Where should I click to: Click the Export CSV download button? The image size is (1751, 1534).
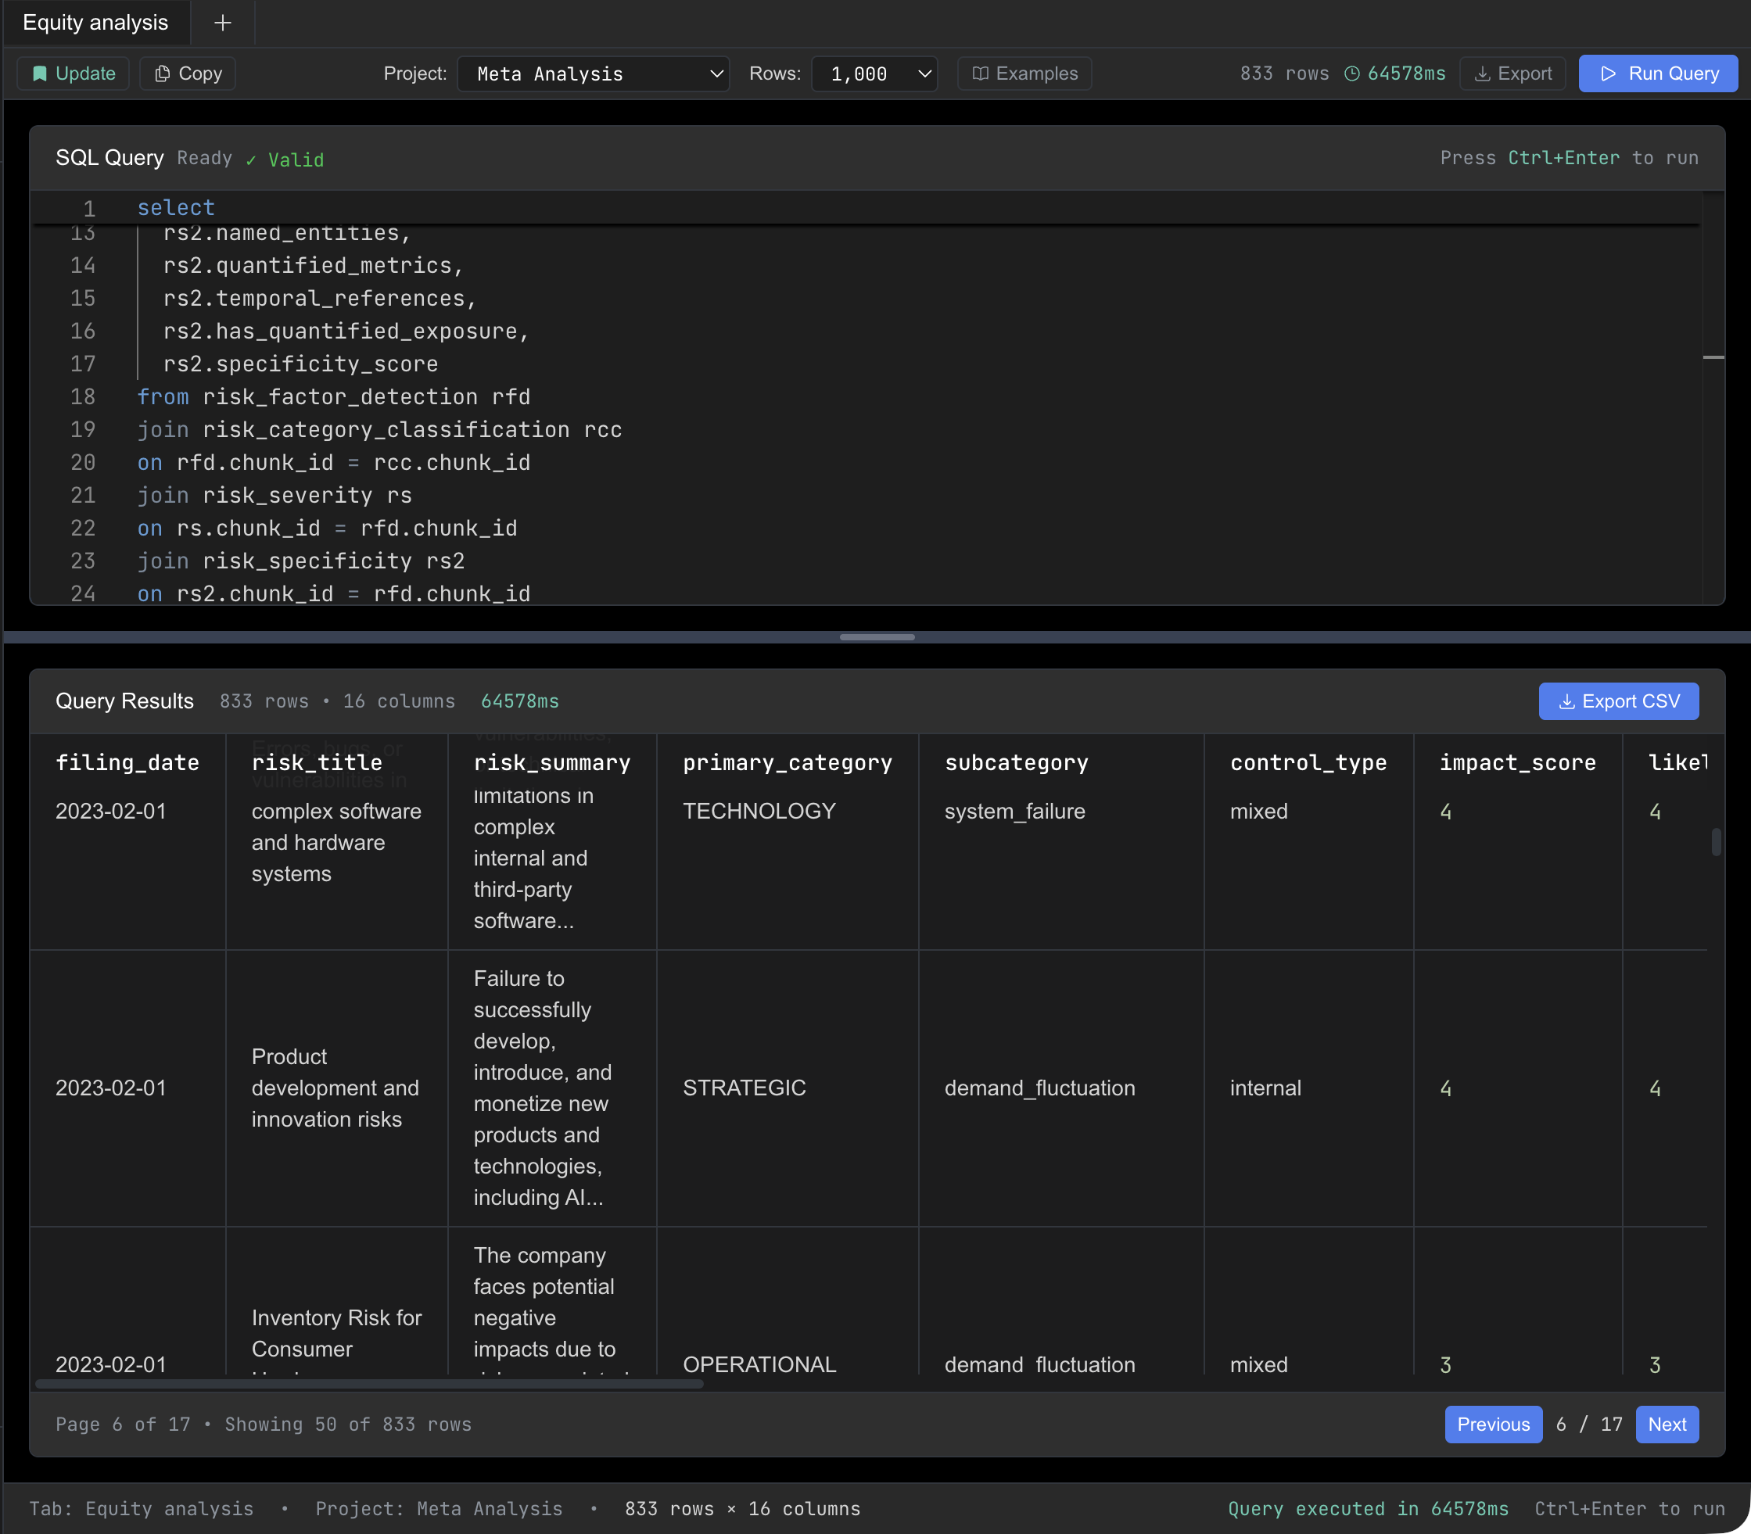tap(1618, 701)
